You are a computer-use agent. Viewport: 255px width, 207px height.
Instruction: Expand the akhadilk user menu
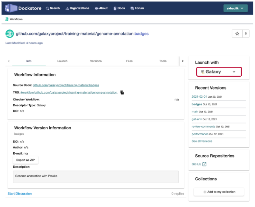pyautogui.click(x=235, y=8)
